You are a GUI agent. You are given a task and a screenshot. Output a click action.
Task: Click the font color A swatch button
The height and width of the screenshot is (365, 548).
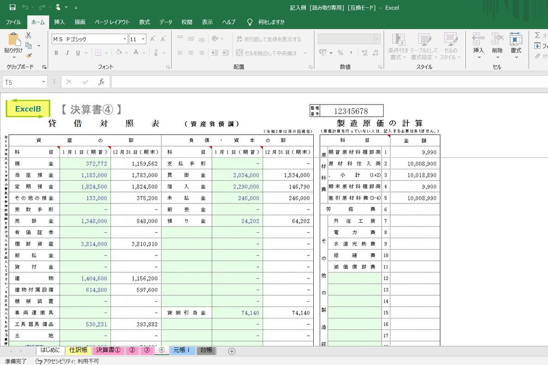tap(136, 53)
